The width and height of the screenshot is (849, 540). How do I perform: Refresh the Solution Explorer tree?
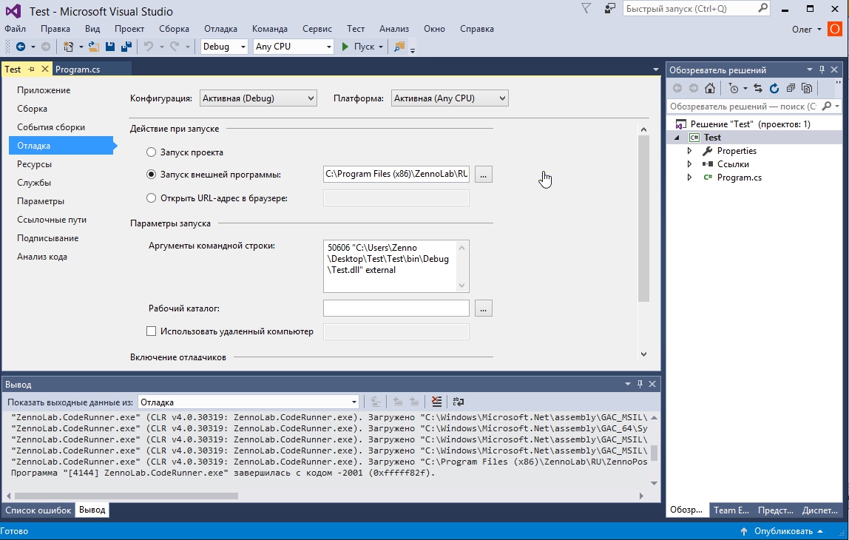(774, 88)
